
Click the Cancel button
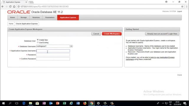(x=96, y=34)
